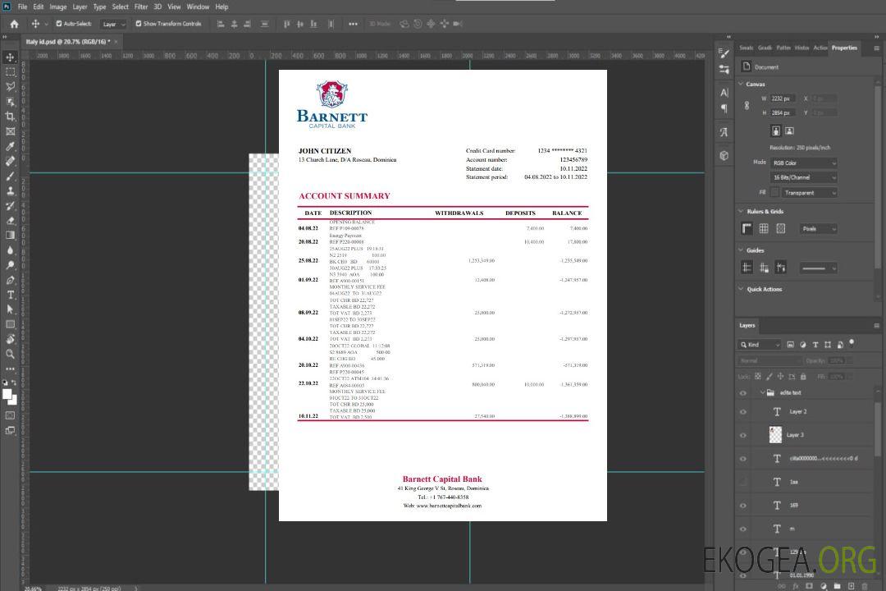Image resolution: width=886 pixels, height=591 pixels.
Task: Hide the '169' text layer
Action: 743,506
